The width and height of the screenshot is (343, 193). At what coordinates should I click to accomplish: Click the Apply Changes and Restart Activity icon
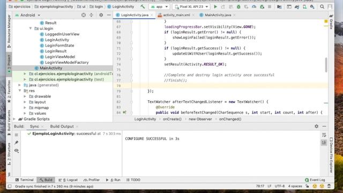click(x=223, y=7)
